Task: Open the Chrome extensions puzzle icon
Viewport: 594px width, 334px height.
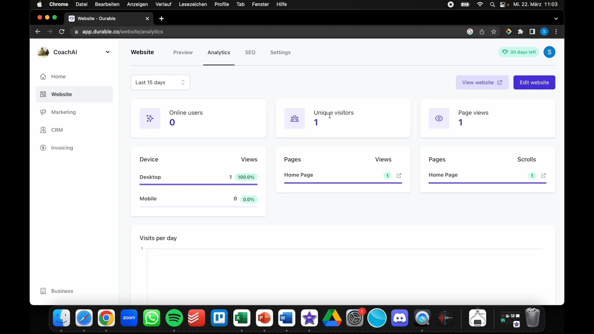Action: 520,32
